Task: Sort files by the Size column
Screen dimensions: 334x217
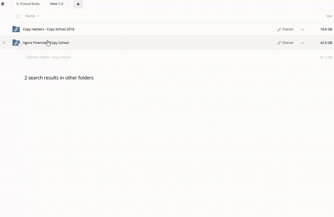Action: (x=329, y=16)
